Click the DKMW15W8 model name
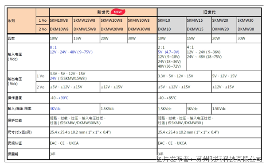 click(x=85, y=29)
